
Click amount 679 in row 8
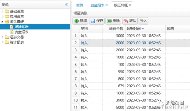click(x=121, y=86)
